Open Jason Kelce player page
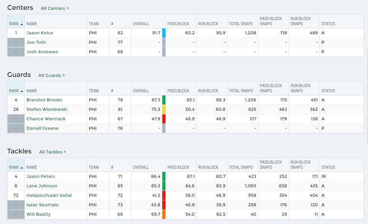This screenshot has height=224, width=368. [39, 33]
